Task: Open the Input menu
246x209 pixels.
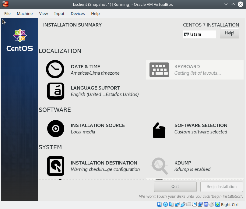Action: (59, 13)
